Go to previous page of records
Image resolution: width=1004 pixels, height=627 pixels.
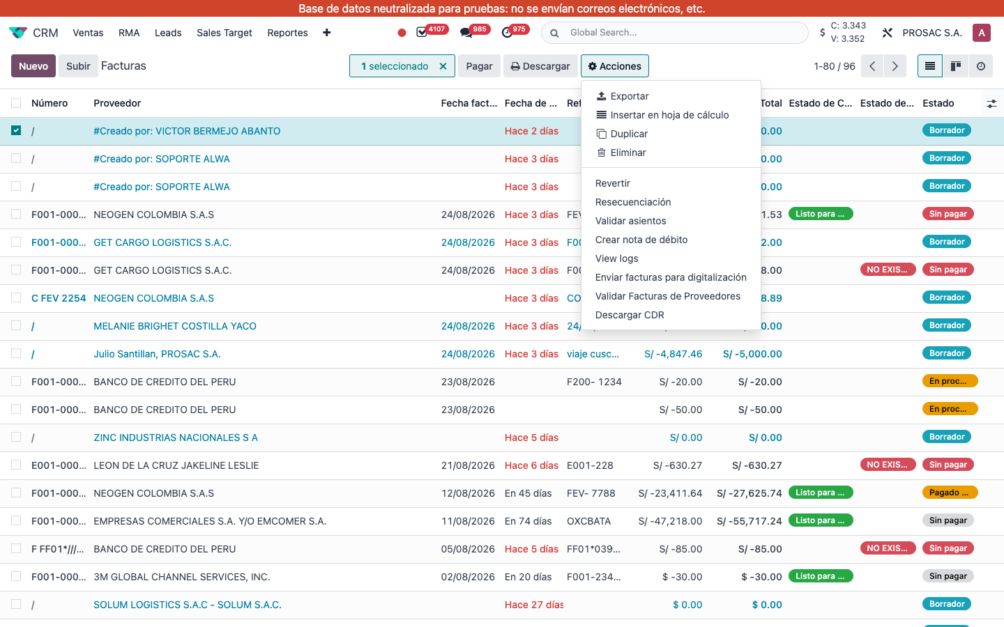pos(872,66)
